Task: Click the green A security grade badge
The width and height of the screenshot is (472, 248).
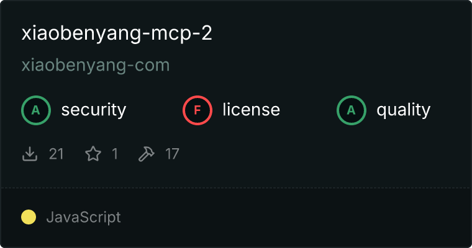Action: point(36,110)
